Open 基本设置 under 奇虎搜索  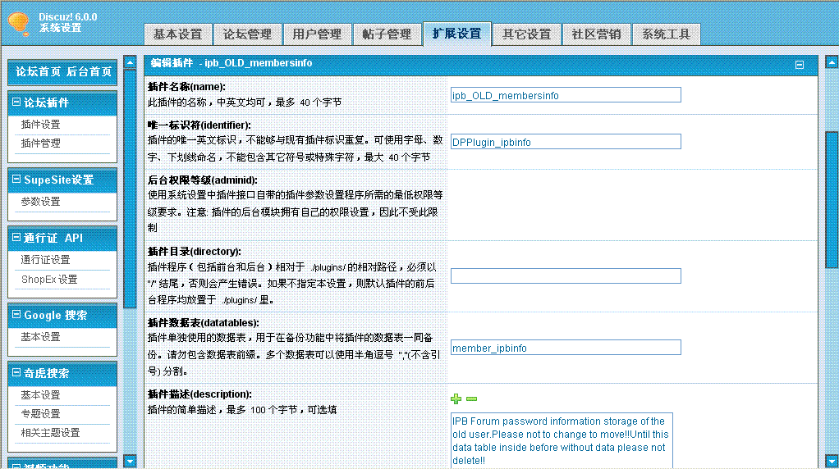click(x=41, y=395)
